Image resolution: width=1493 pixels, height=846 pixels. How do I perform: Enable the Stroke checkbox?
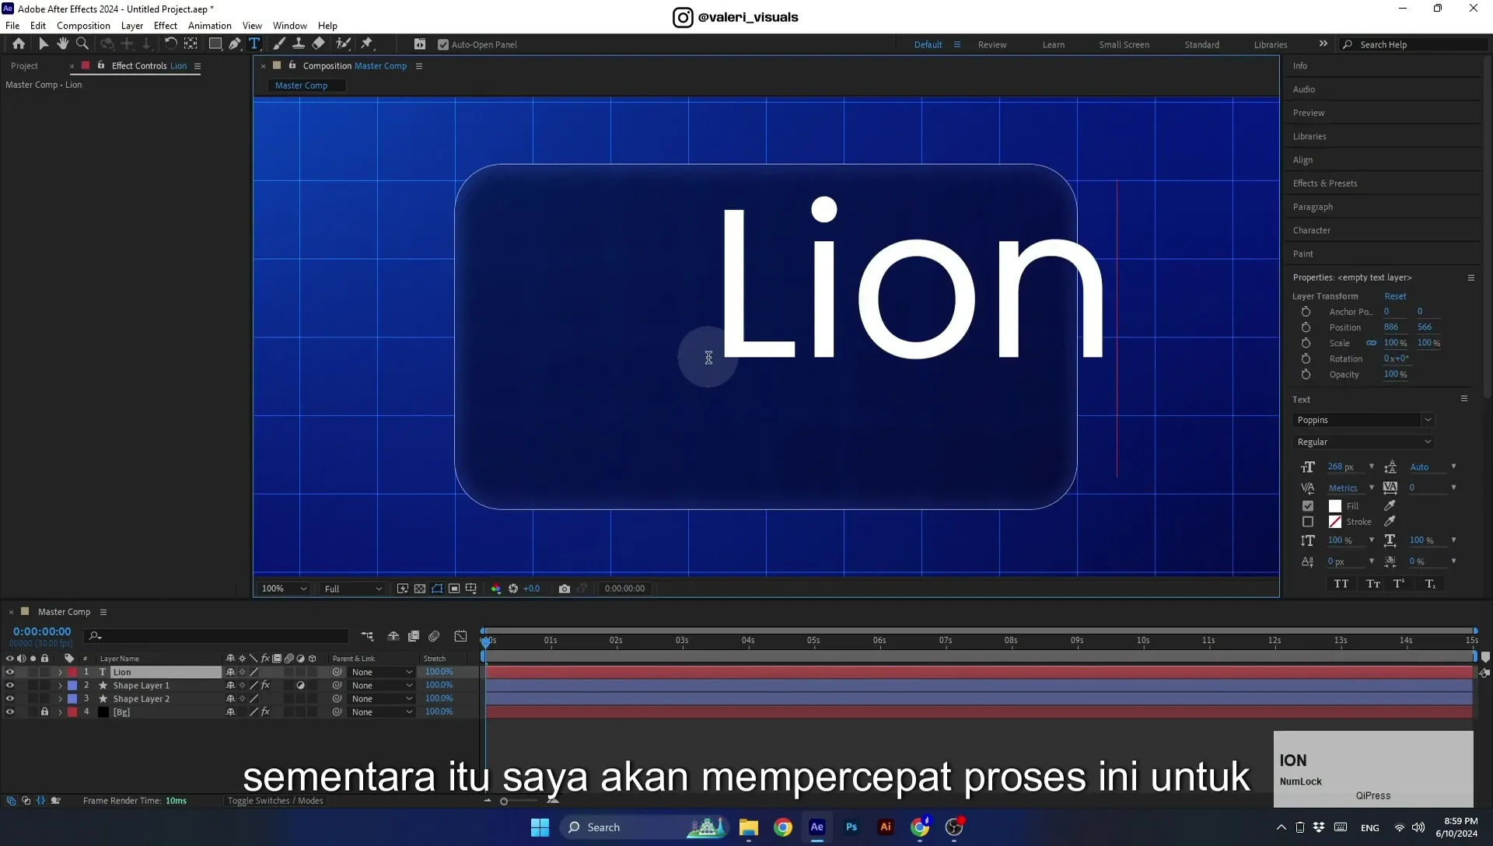pos(1308,522)
